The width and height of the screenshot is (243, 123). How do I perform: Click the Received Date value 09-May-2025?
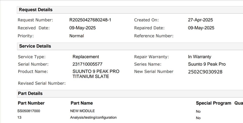tap(83, 28)
